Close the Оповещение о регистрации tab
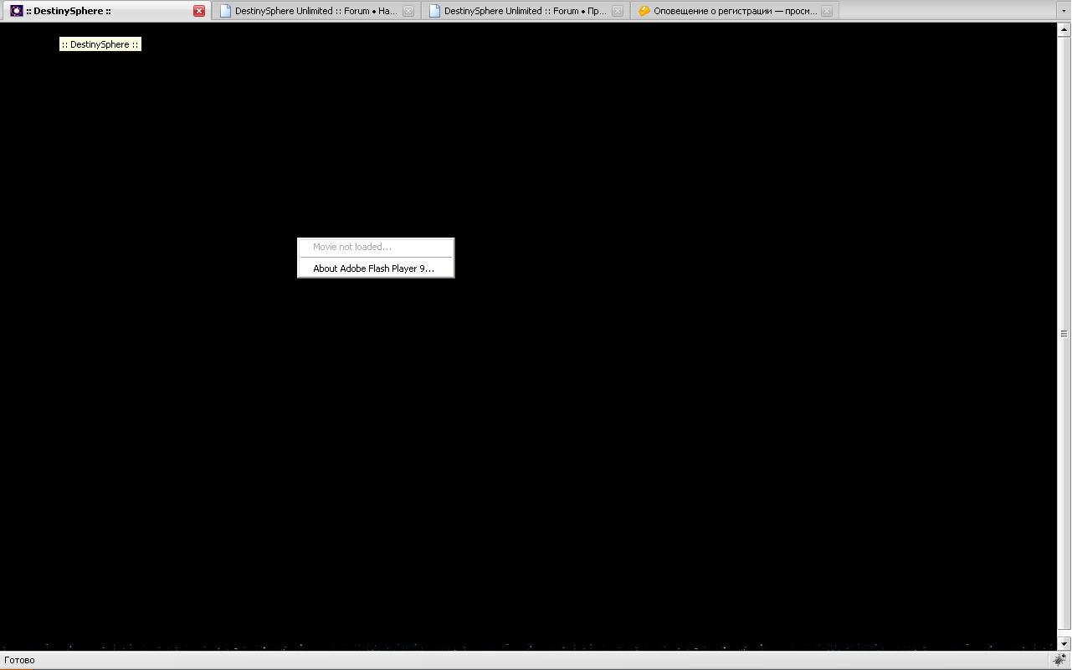The width and height of the screenshot is (1072, 670). pos(827,11)
